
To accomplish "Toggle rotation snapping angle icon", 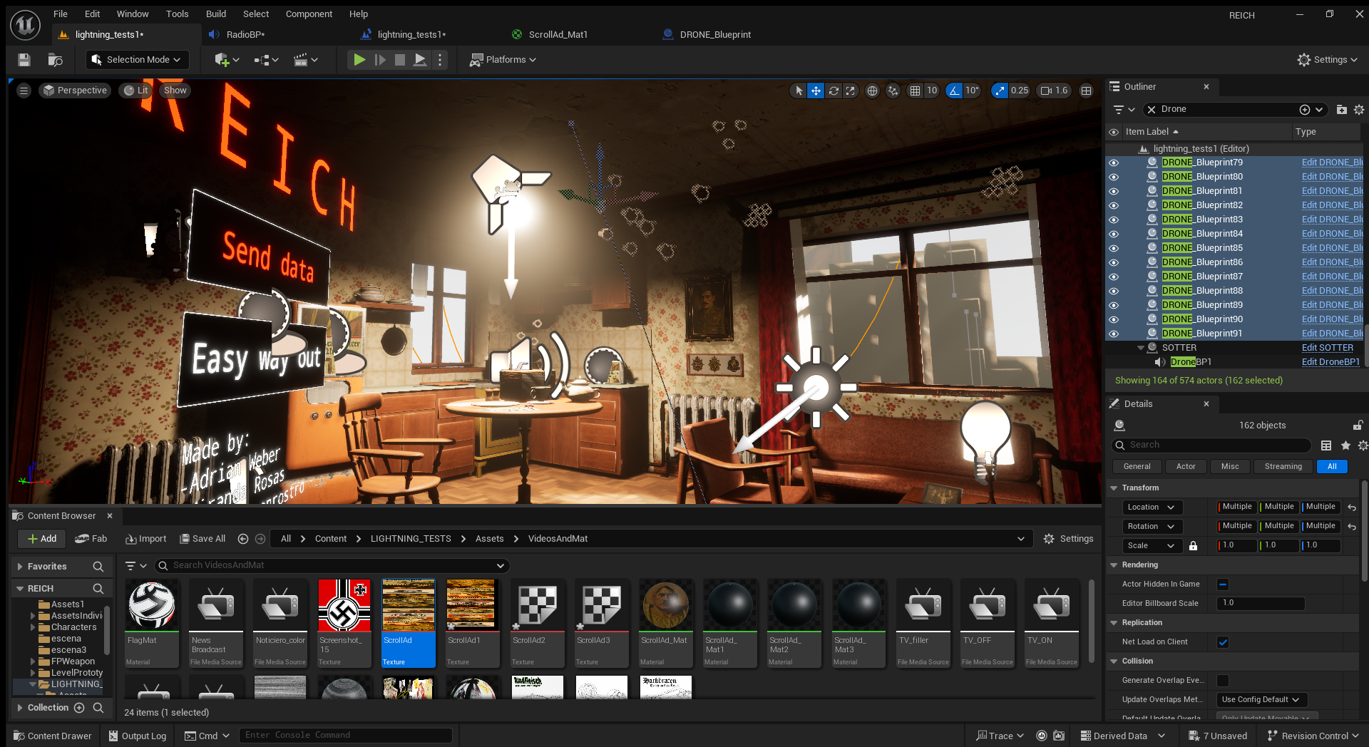I will (x=954, y=91).
